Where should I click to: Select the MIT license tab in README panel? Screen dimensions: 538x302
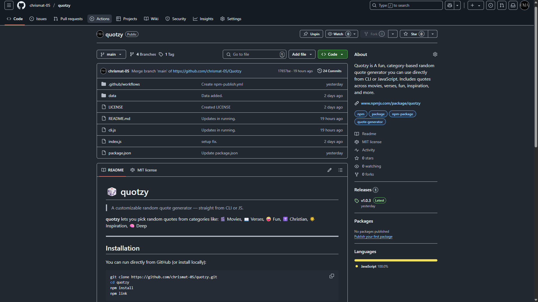pos(143,170)
